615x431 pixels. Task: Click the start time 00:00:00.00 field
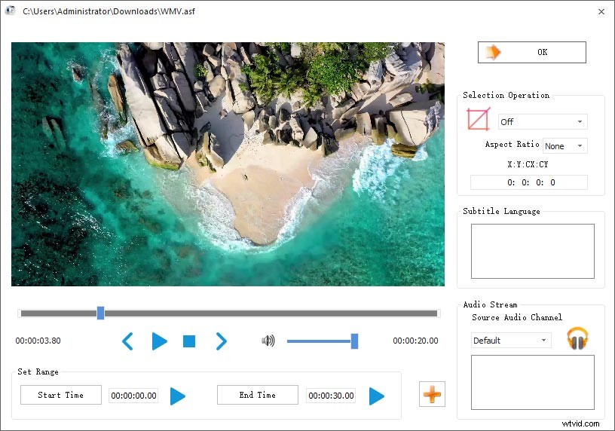click(133, 396)
